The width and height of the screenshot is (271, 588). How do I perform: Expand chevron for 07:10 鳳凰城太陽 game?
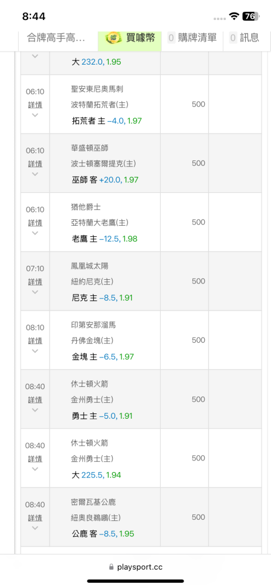point(35,292)
